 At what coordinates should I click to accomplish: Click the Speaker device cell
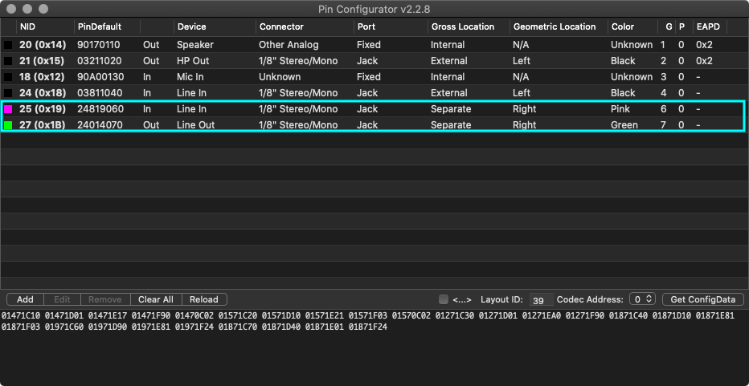coord(195,45)
